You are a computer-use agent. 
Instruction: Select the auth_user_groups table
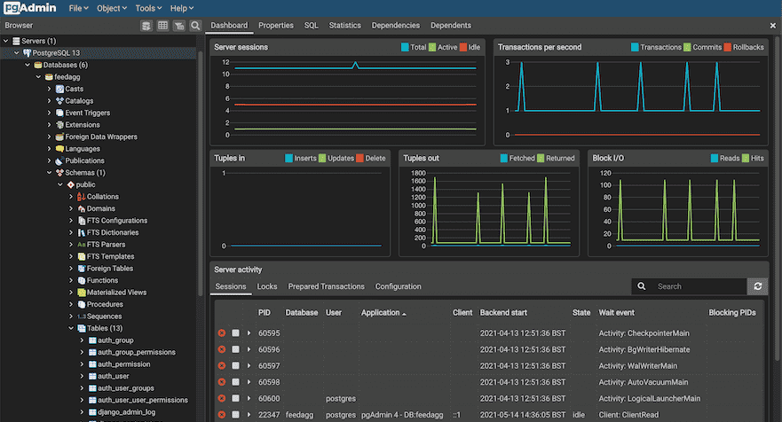(126, 388)
